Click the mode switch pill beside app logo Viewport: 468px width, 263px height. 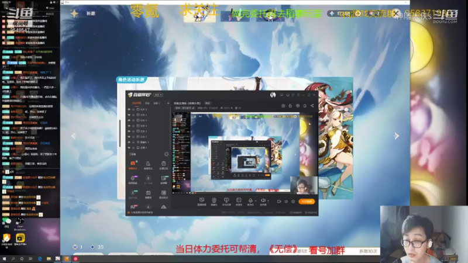coord(158,95)
